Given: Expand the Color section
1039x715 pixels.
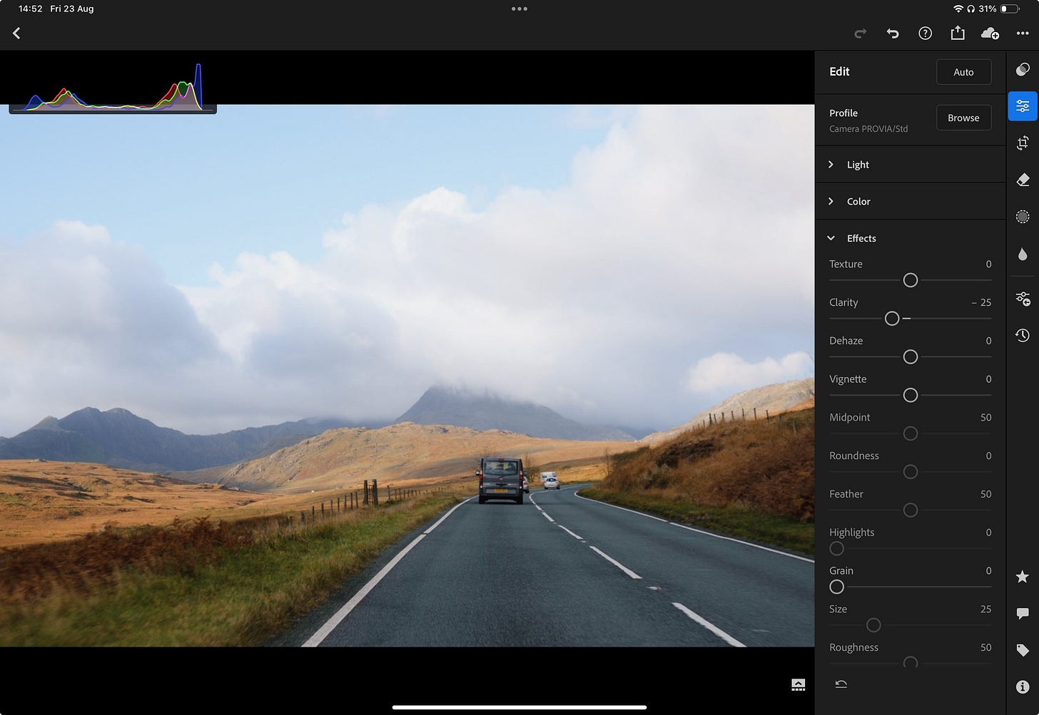Looking at the screenshot, I should [910, 202].
